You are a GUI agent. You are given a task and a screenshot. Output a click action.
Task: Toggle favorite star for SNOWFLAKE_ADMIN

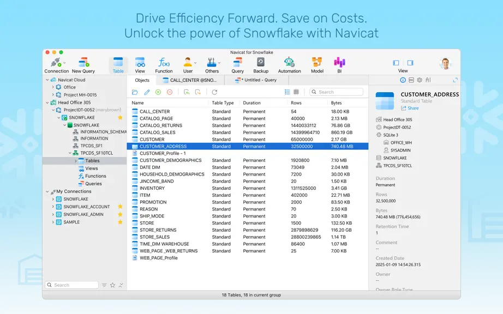(121, 214)
